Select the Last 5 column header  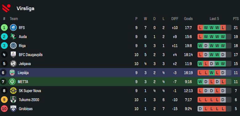214,19
